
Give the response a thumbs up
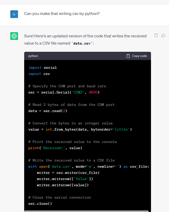163,36
